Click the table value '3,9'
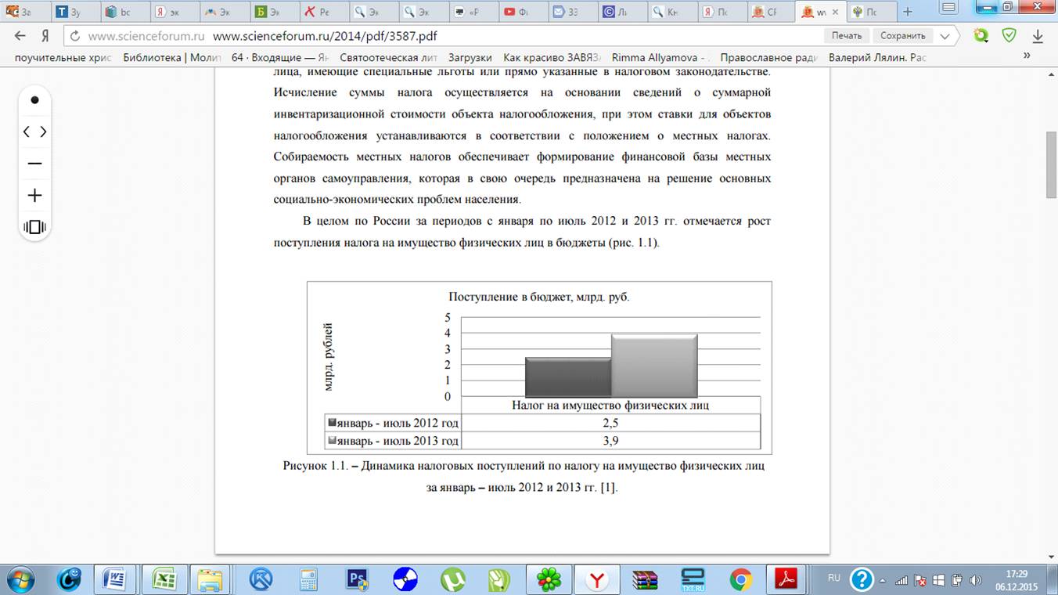 pyautogui.click(x=610, y=442)
